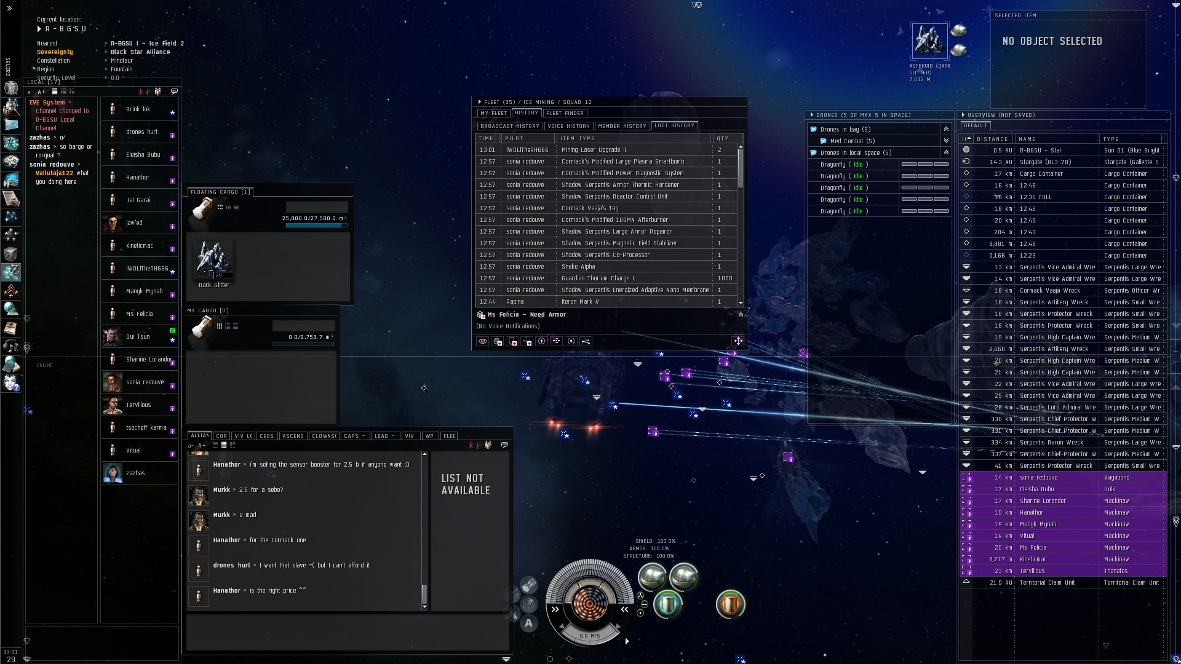Click the chat message input field
The height and width of the screenshot is (664, 1181).
tap(348, 632)
